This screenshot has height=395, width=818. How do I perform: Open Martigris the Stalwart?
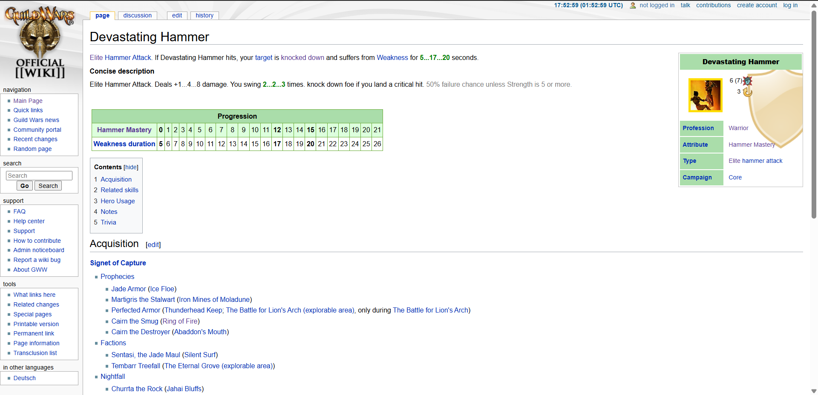tap(143, 300)
